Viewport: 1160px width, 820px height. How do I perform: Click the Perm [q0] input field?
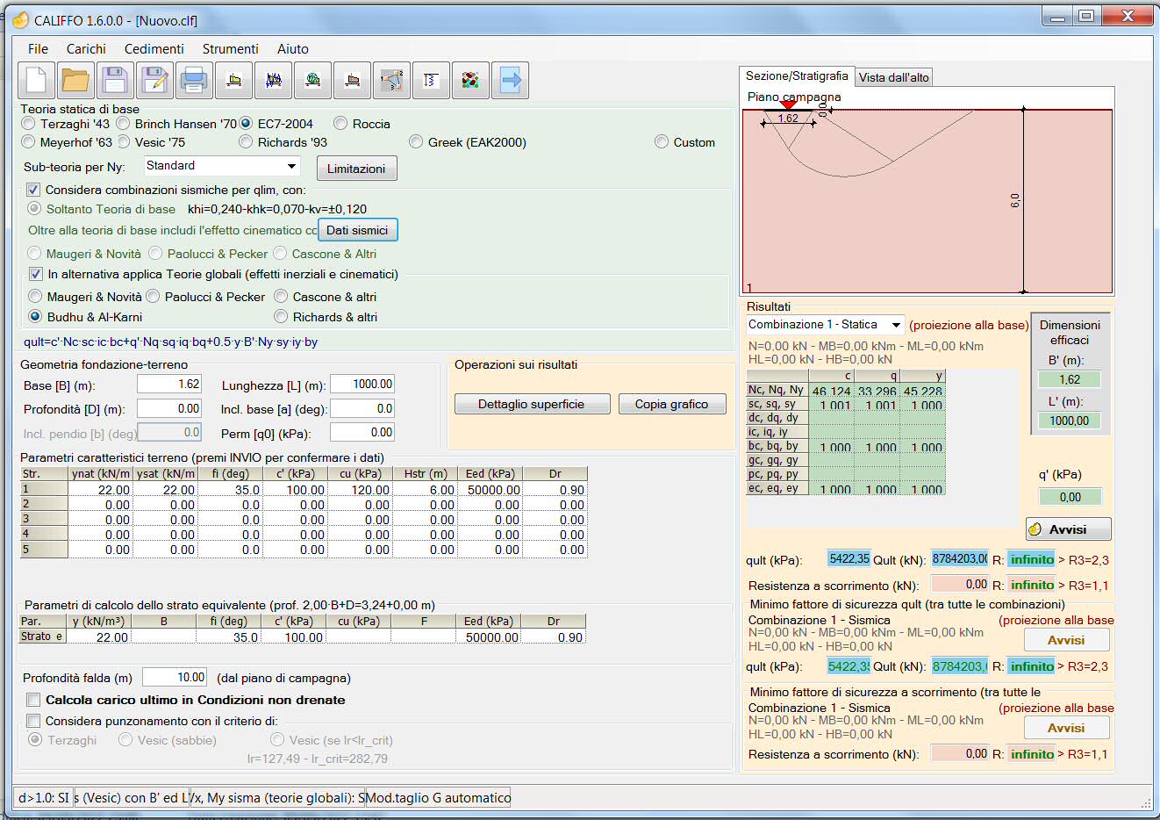(x=362, y=432)
